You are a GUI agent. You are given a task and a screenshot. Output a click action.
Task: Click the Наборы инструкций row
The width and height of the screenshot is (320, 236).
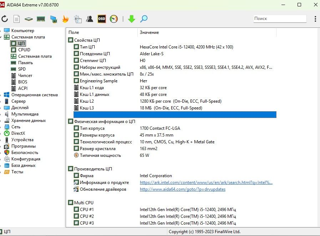(175, 67)
